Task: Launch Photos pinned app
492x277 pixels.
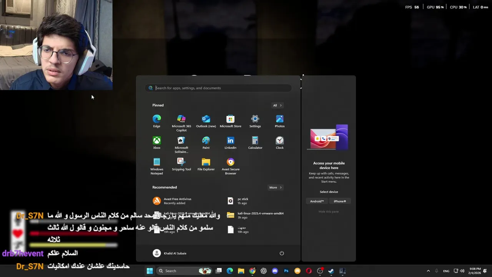Action: click(280, 121)
